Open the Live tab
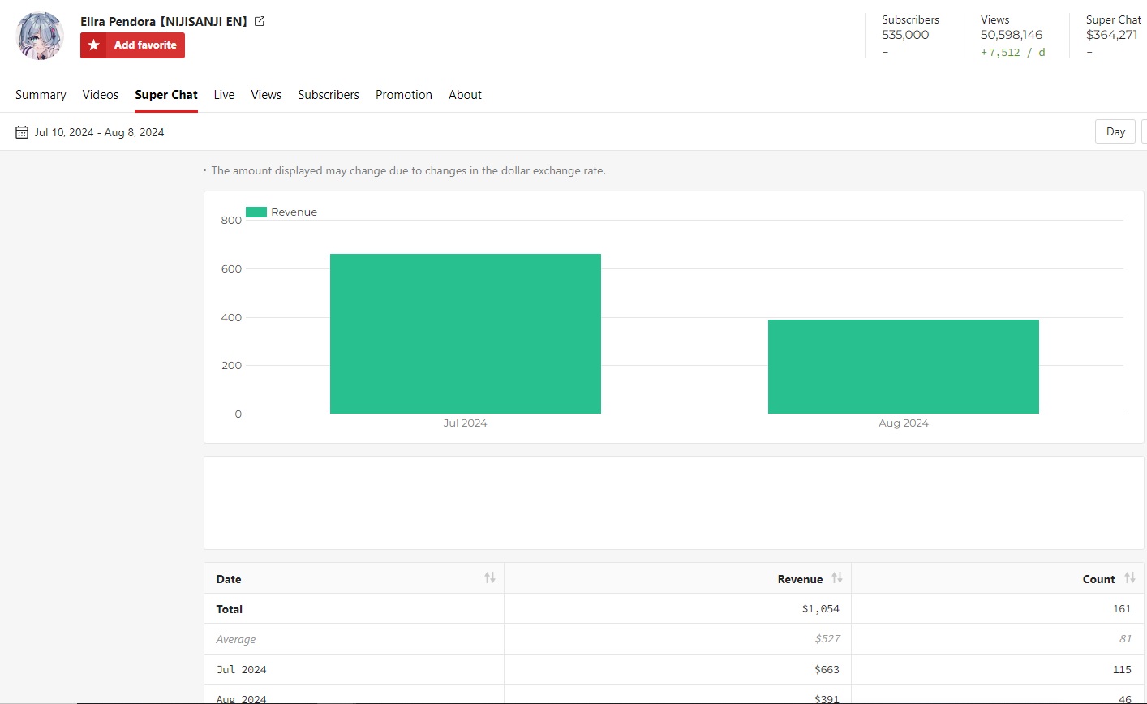 click(x=224, y=95)
